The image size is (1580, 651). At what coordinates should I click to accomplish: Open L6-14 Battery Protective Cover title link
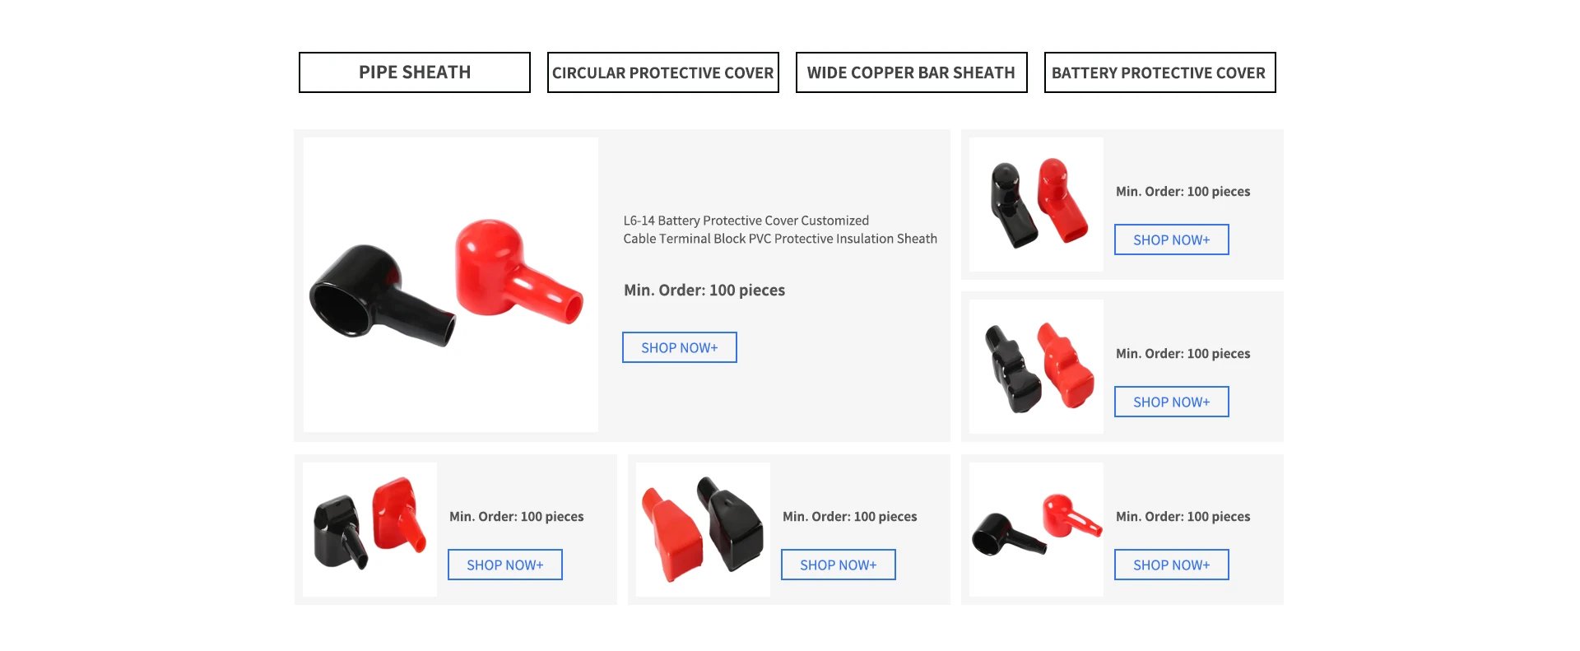[x=780, y=230]
